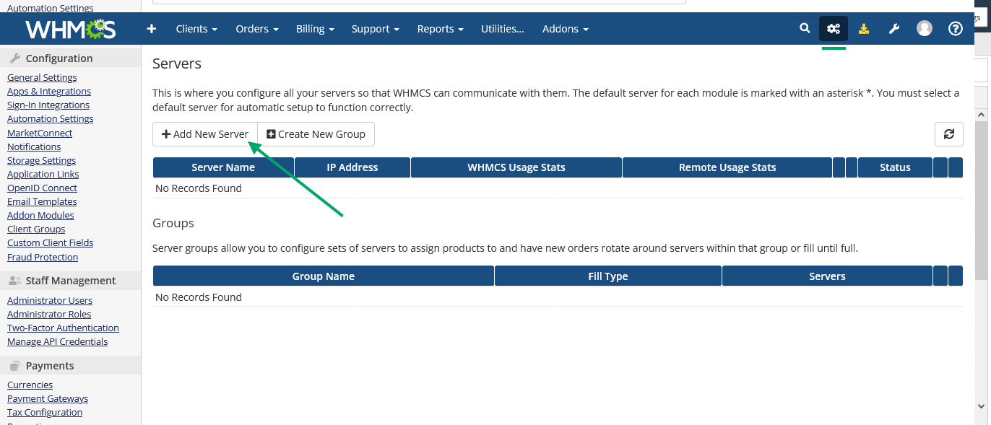Open the help question mark icon
This screenshot has width=991, height=425.
[x=956, y=29]
